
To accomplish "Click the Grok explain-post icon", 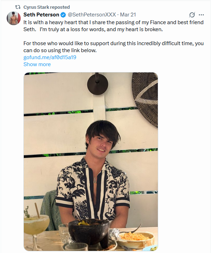I will 192,15.
